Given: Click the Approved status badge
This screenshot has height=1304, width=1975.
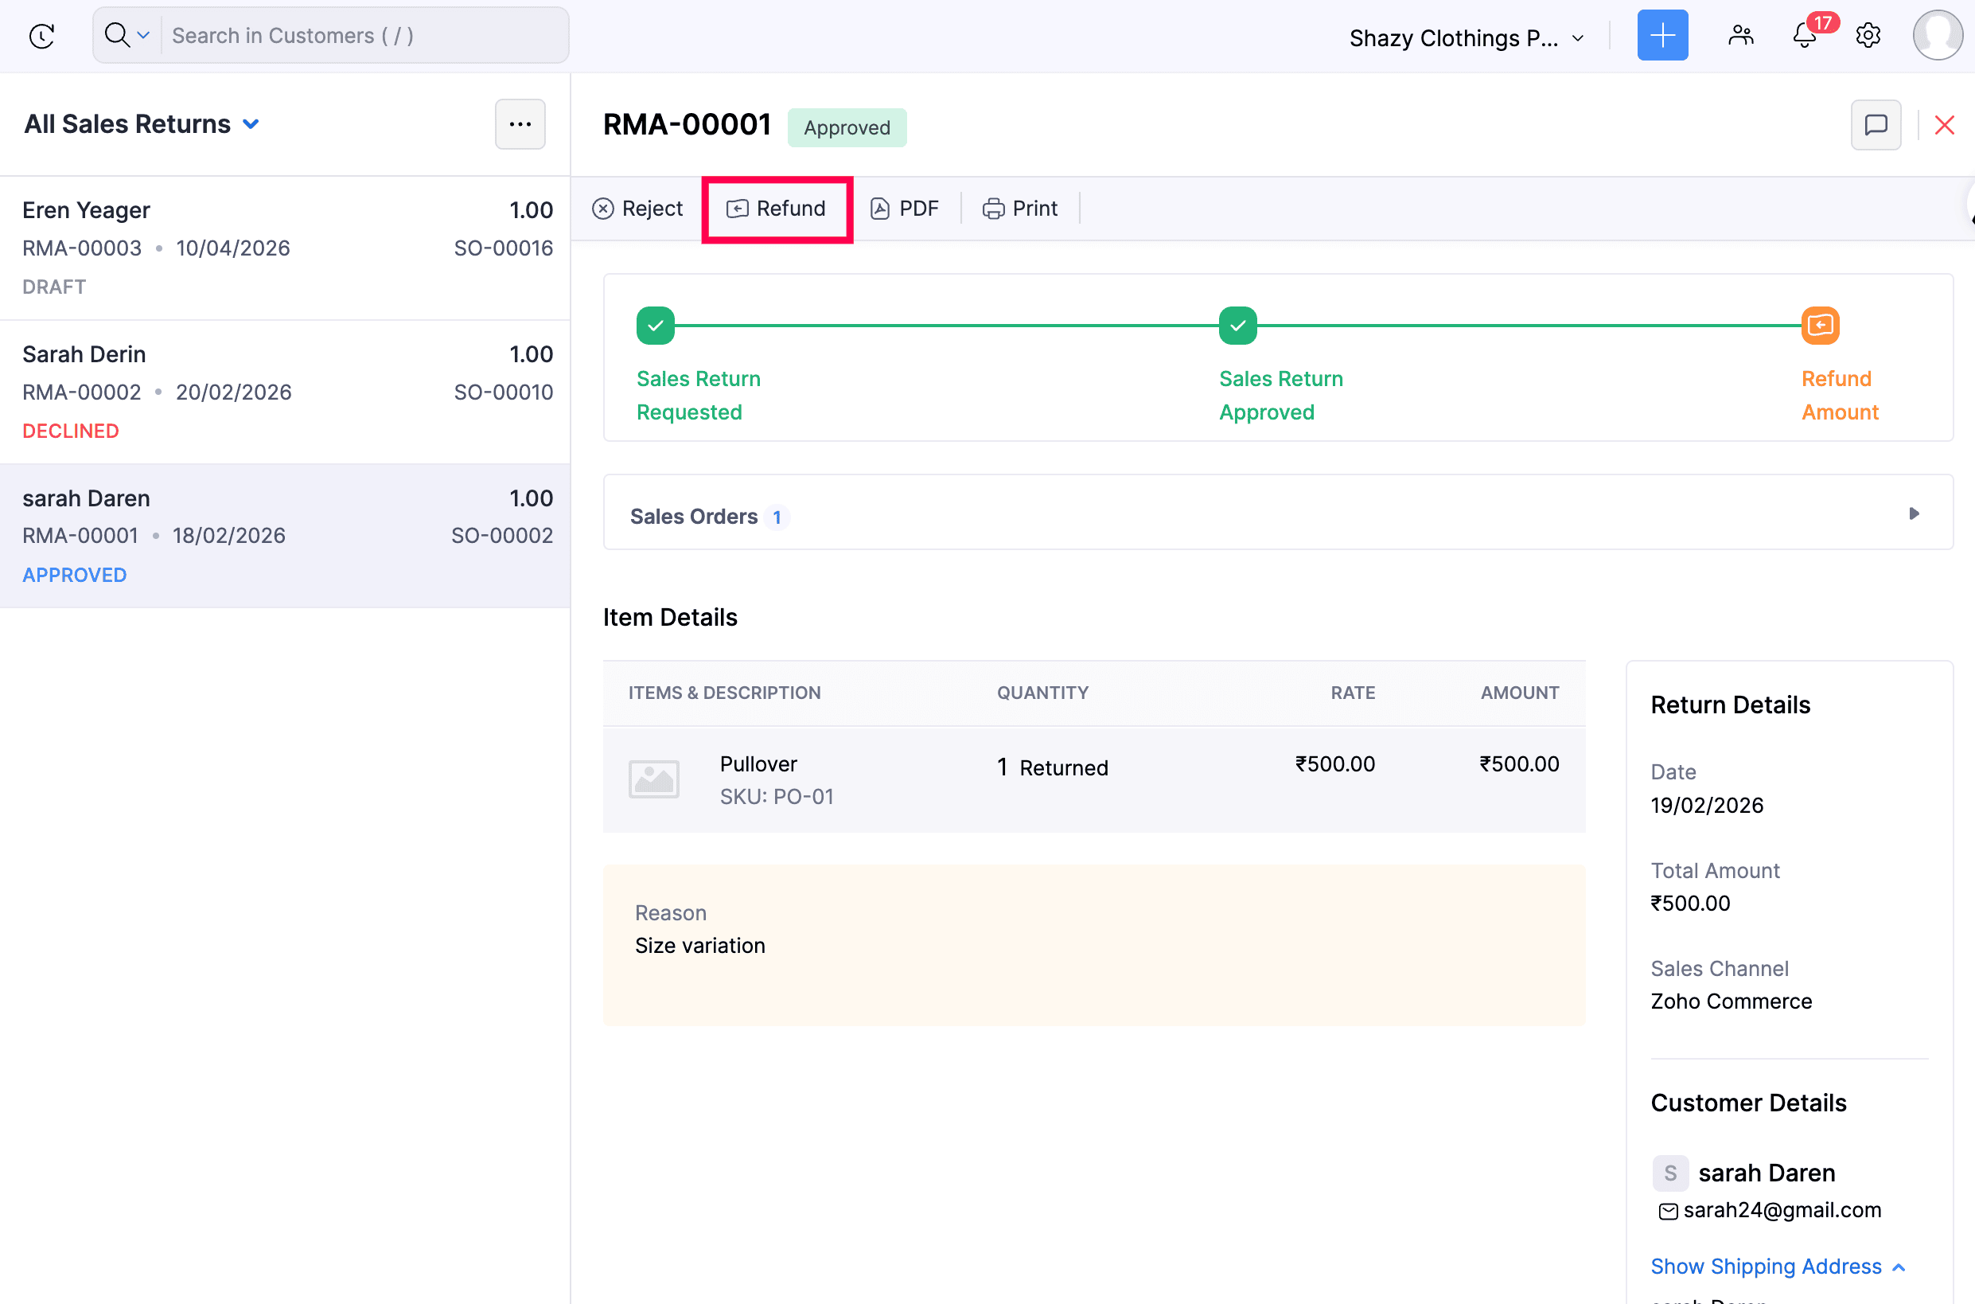Looking at the screenshot, I should (847, 127).
